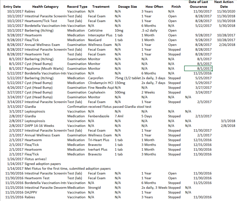Image resolution: width=237 pixels, height=201 pixels.
Task: Select the 3/13/2017 entry date cell
Action: (15, 107)
